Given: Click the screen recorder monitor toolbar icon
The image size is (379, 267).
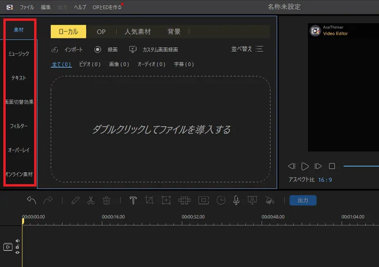Looking at the screenshot, I should [252, 200].
